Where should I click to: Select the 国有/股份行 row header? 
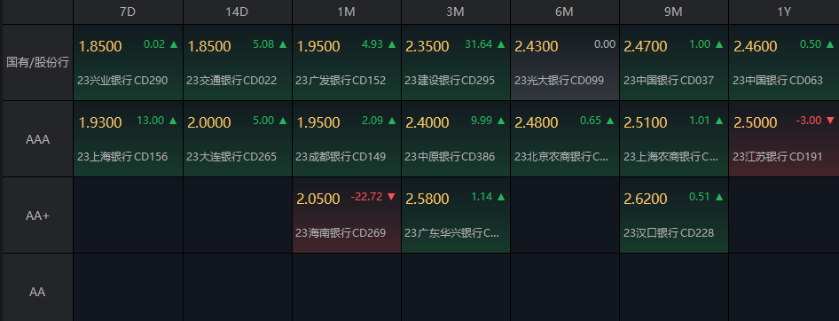pos(37,63)
